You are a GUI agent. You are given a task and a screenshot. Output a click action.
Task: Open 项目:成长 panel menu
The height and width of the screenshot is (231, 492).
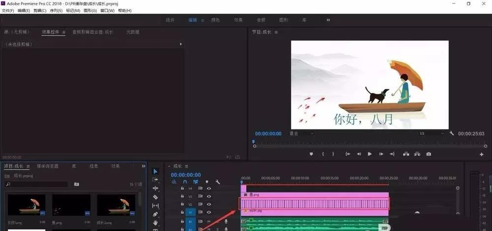(28, 166)
